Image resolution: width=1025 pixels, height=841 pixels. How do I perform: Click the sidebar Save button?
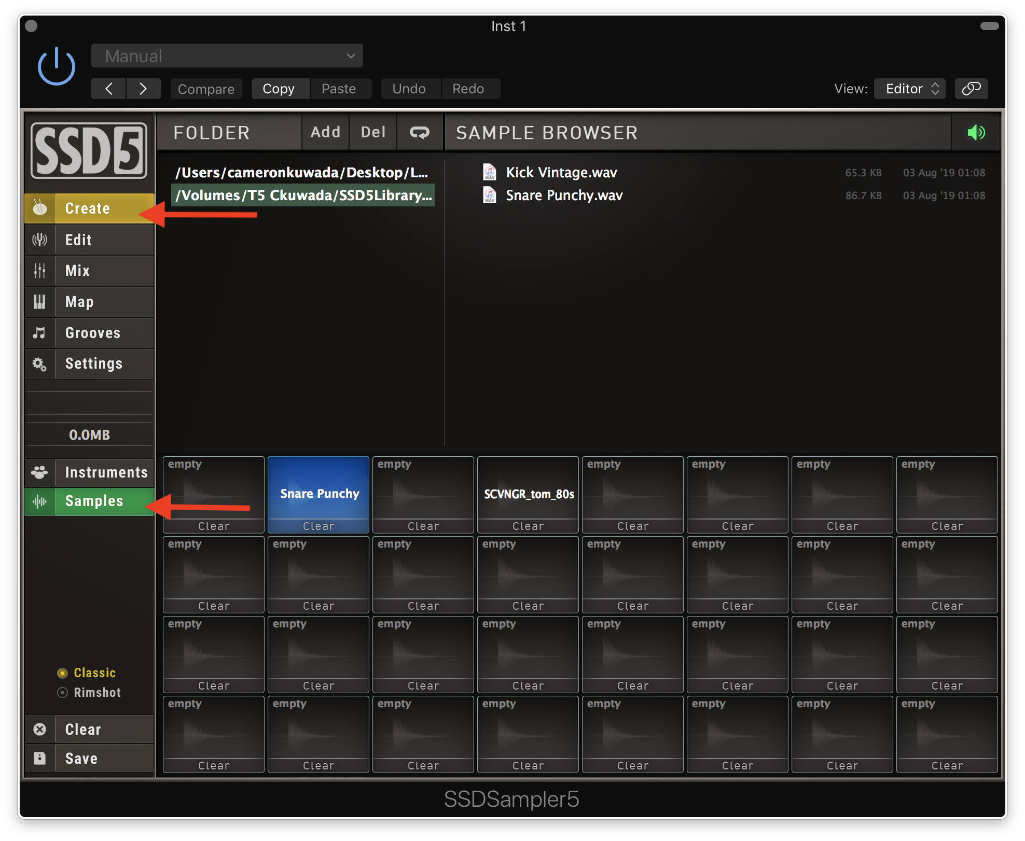point(89,759)
